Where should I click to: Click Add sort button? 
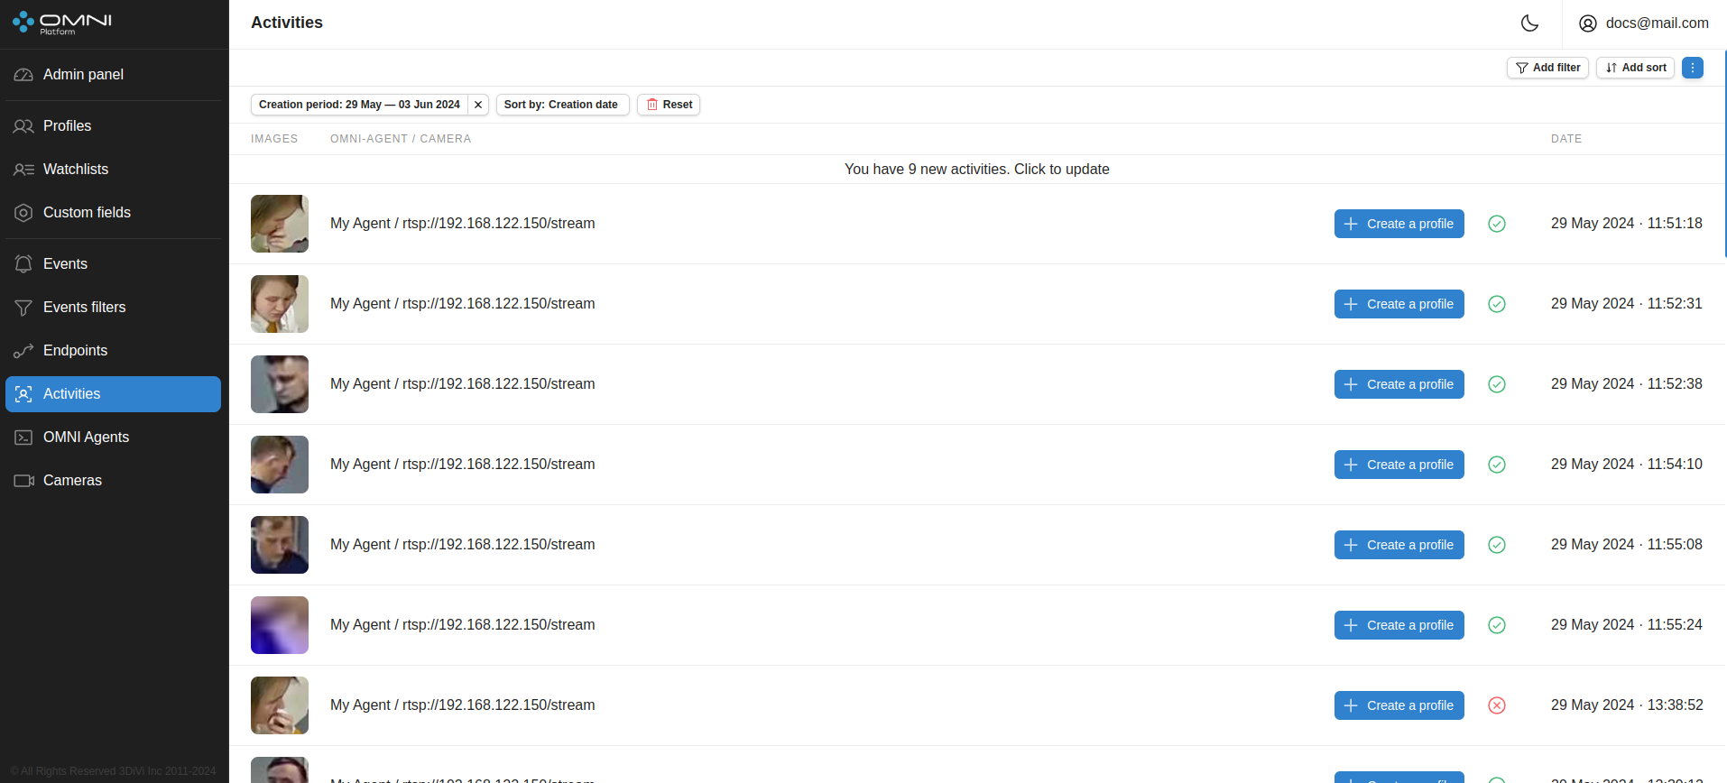coord(1635,68)
